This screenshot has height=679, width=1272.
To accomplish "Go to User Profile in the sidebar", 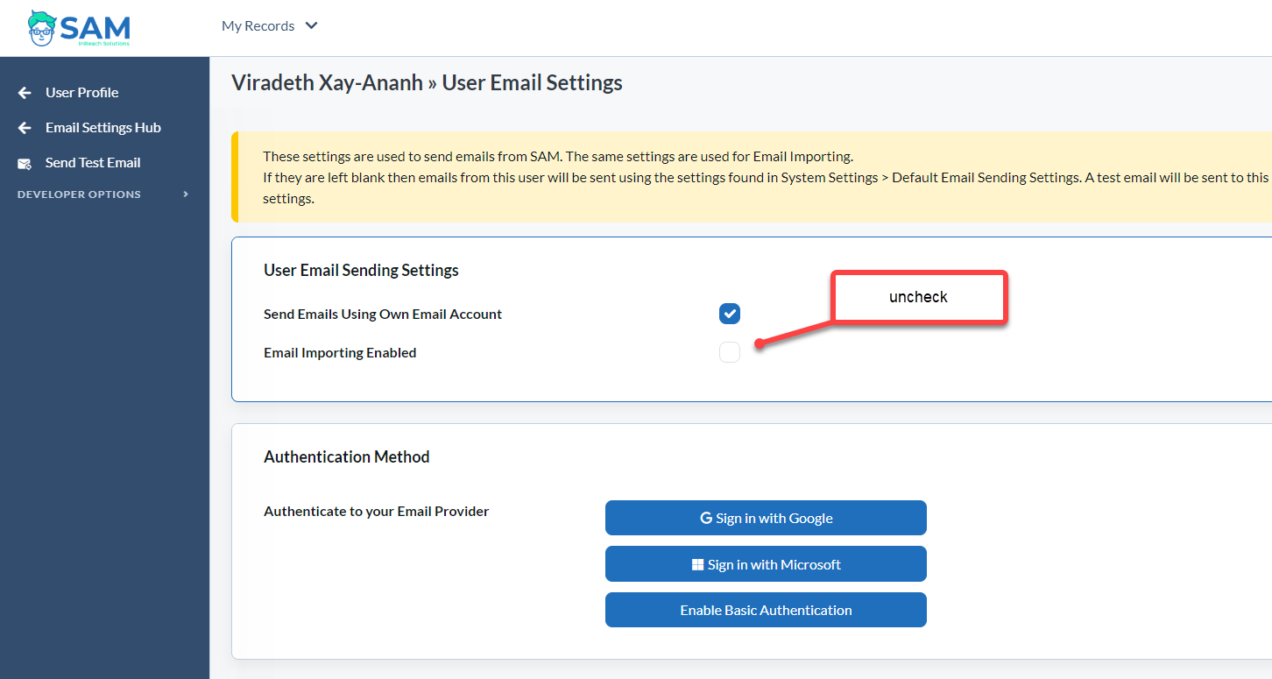I will (81, 93).
